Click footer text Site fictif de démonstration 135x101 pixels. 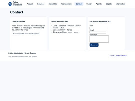(23, 57)
